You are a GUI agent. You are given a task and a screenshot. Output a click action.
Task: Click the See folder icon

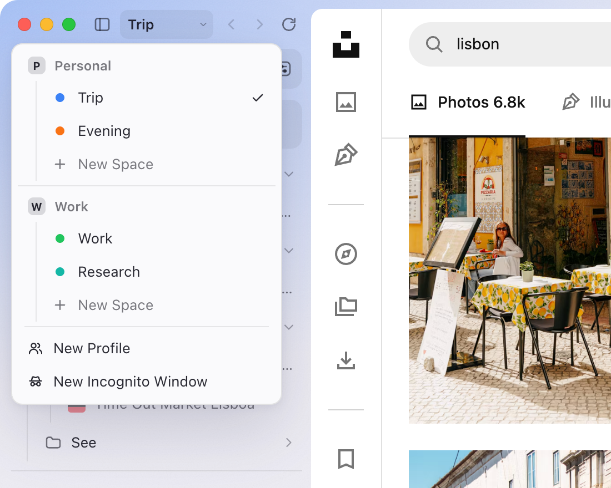point(53,443)
